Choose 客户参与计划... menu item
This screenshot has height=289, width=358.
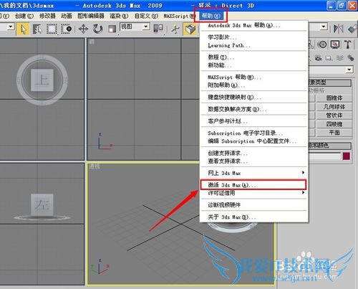[x=253, y=121]
